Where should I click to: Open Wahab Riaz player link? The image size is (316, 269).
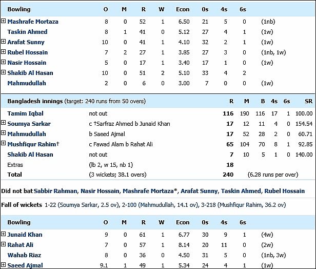coord(25,255)
